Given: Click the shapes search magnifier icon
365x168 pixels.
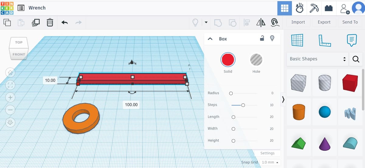Looking at the screenshot, I should click(356, 59).
